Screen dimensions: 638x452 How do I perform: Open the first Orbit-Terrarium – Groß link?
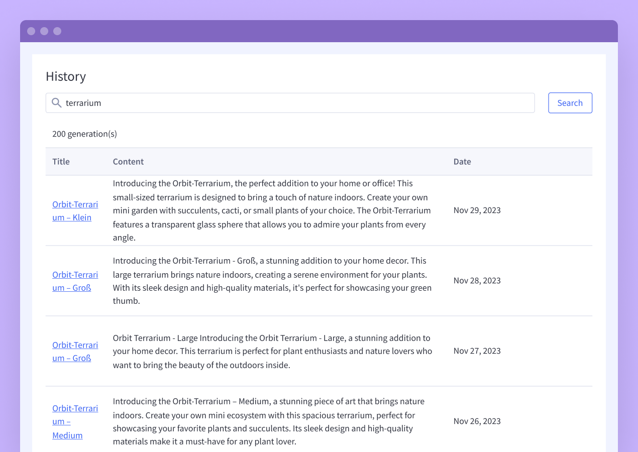pyautogui.click(x=75, y=281)
